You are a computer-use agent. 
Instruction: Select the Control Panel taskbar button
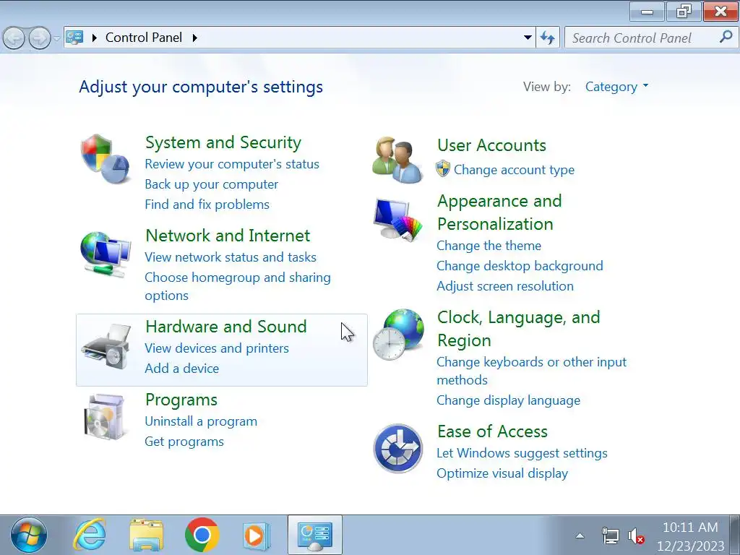(x=315, y=535)
